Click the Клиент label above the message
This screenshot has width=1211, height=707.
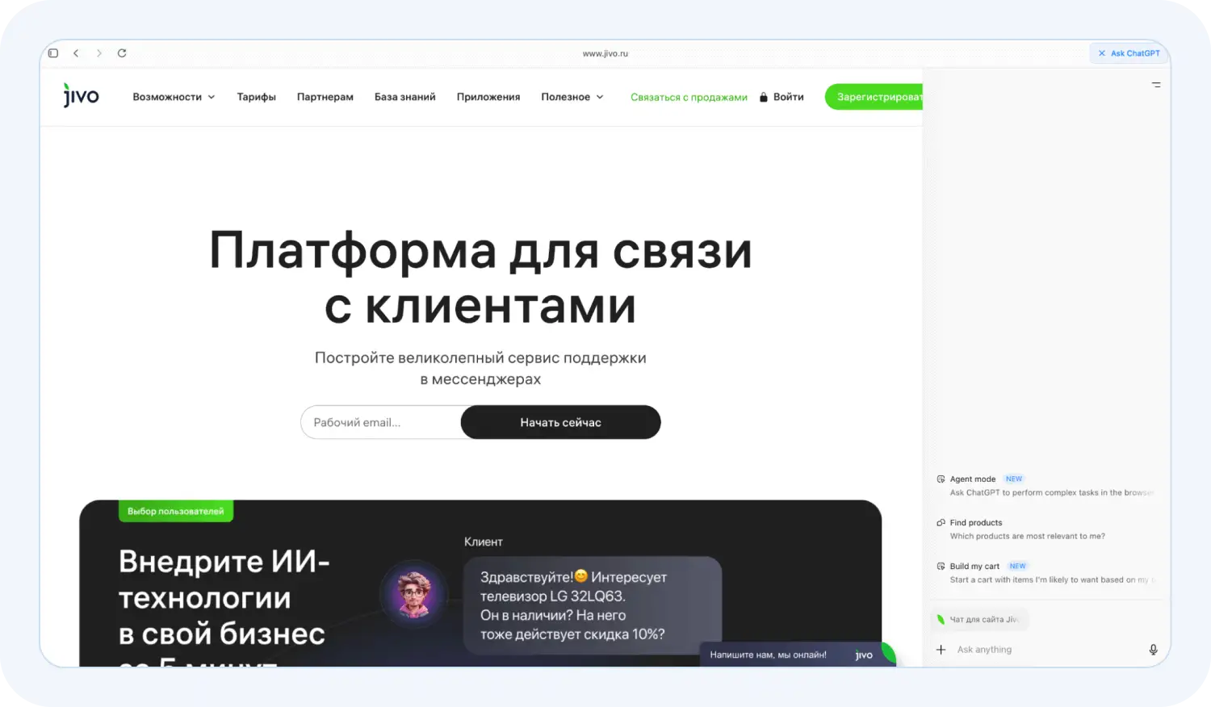[484, 542]
